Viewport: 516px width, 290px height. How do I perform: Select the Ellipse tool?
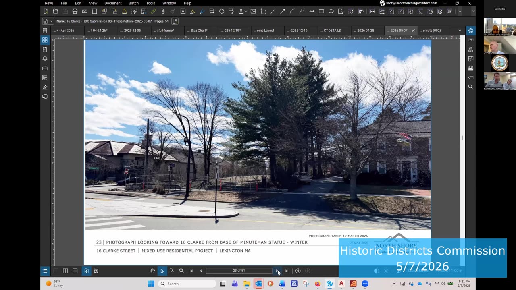(331, 12)
